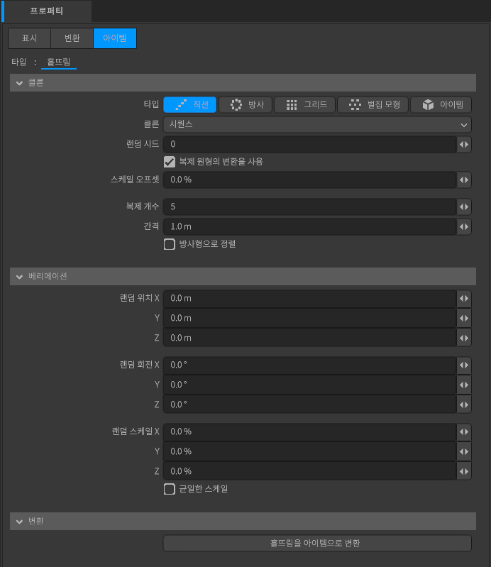Enable the 균일한 스케일 checkbox
The width and height of the screenshot is (491, 567).
[170, 489]
